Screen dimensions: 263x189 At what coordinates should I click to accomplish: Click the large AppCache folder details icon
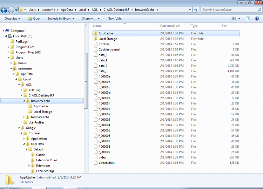coord(9,180)
